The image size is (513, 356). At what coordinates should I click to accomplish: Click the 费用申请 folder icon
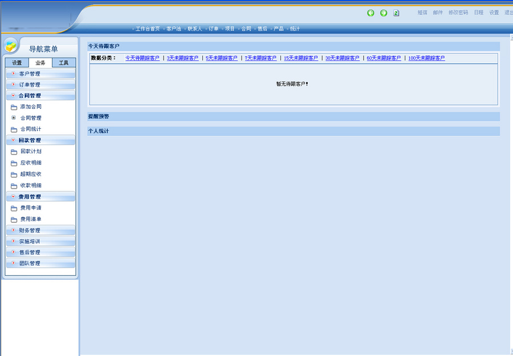[x=14, y=208]
